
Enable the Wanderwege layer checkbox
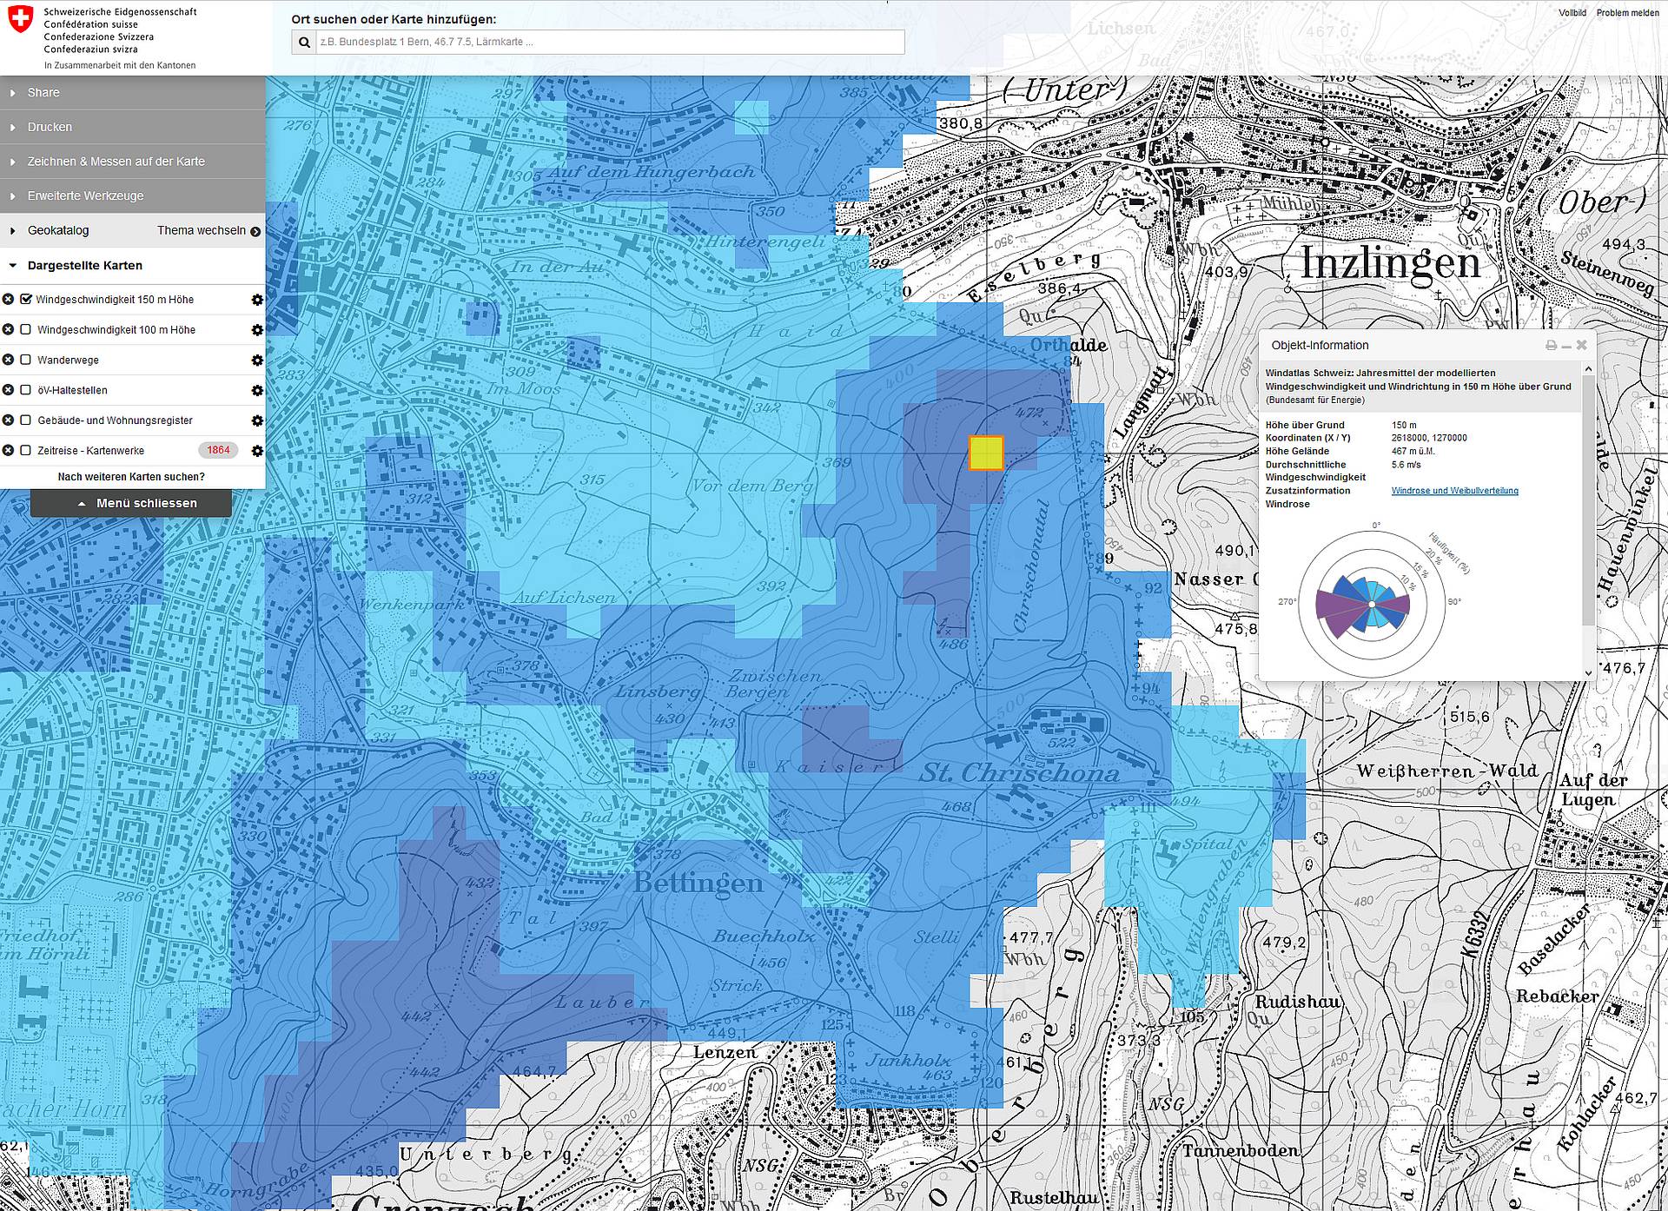point(26,360)
